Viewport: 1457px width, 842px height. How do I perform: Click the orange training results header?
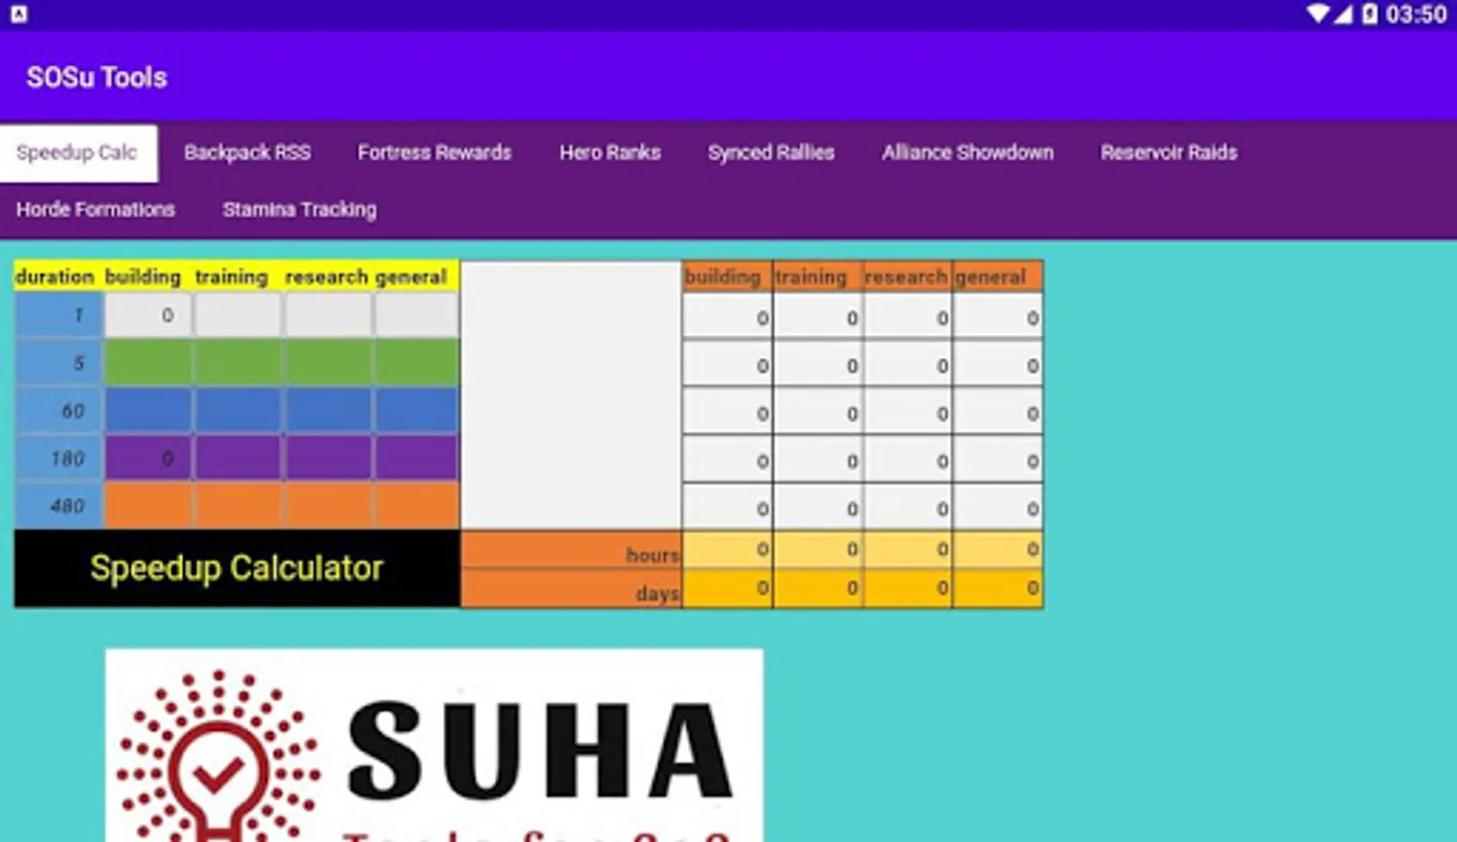coord(818,277)
